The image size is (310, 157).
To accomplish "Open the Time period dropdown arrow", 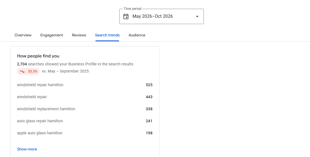I will (197, 16).
